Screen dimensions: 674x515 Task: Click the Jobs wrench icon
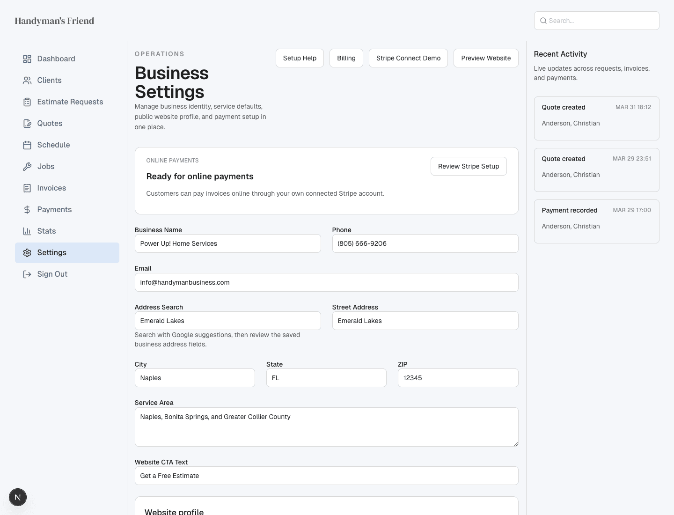click(27, 167)
